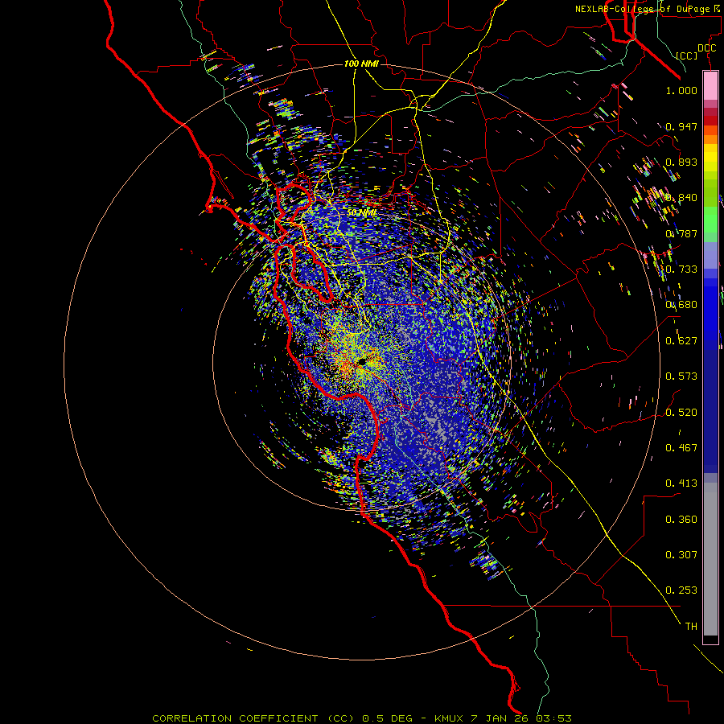Click the 0.360 color scale value

point(681,520)
